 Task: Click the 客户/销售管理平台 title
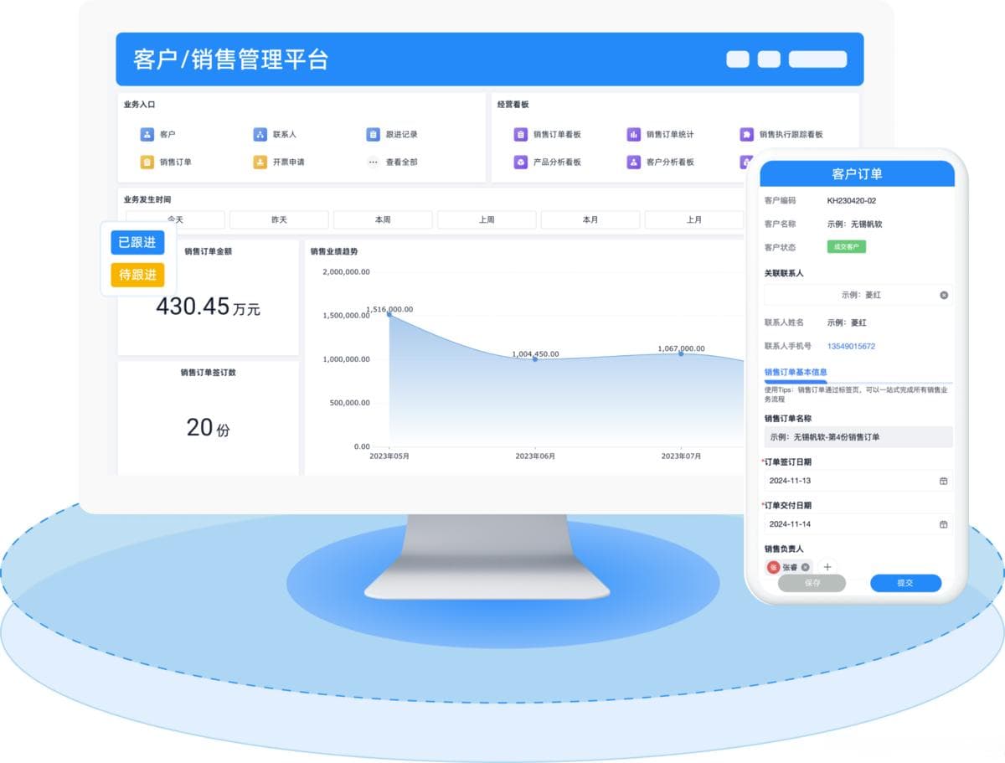pos(230,59)
